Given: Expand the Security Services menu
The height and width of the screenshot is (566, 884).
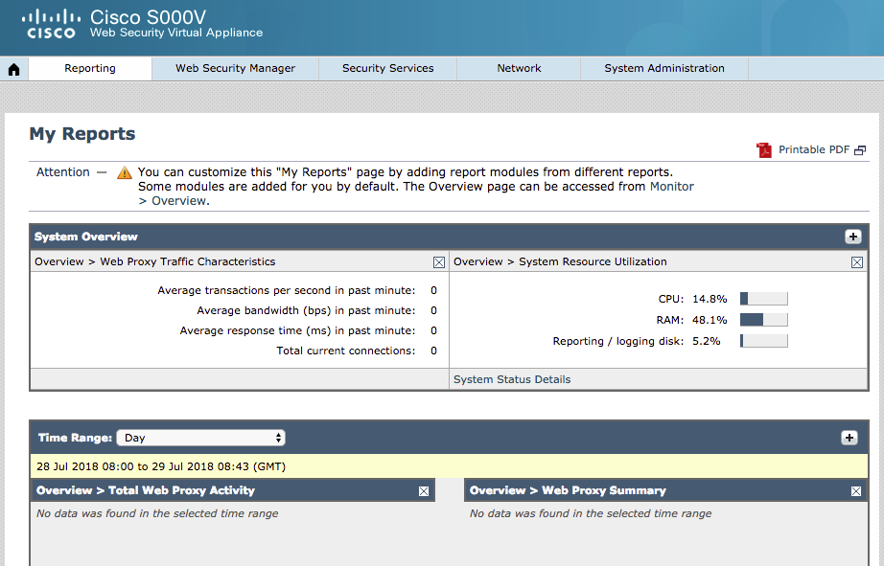Looking at the screenshot, I should [x=387, y=69].
